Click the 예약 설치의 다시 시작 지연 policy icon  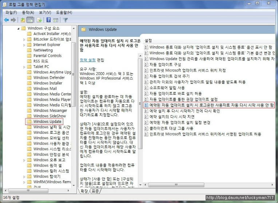pos(146,117)
